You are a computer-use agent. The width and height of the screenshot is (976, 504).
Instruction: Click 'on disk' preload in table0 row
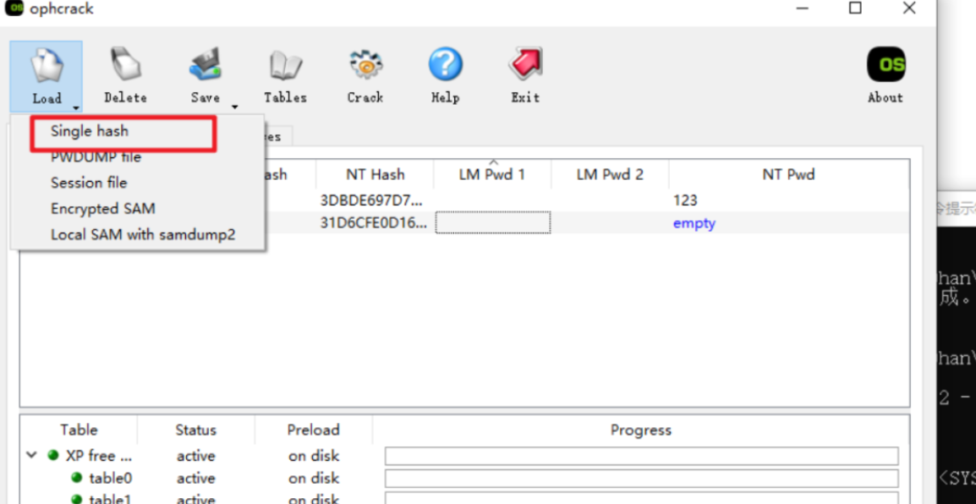(313, 478)
